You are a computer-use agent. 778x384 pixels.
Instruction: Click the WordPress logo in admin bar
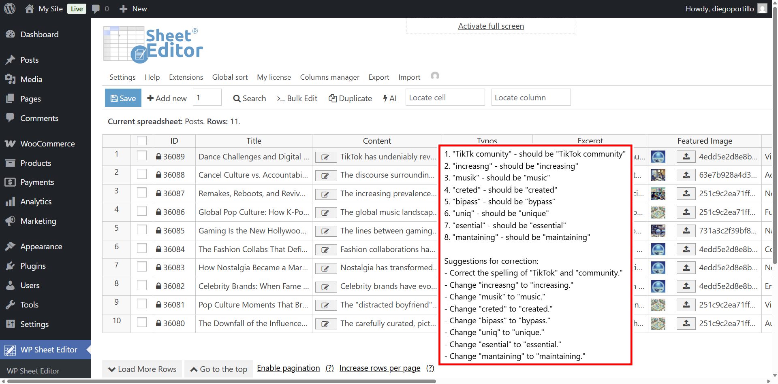tap(10, 8)
